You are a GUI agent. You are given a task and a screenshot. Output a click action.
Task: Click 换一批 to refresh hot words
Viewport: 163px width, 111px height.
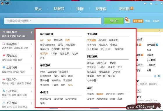[x=157, y=76]
